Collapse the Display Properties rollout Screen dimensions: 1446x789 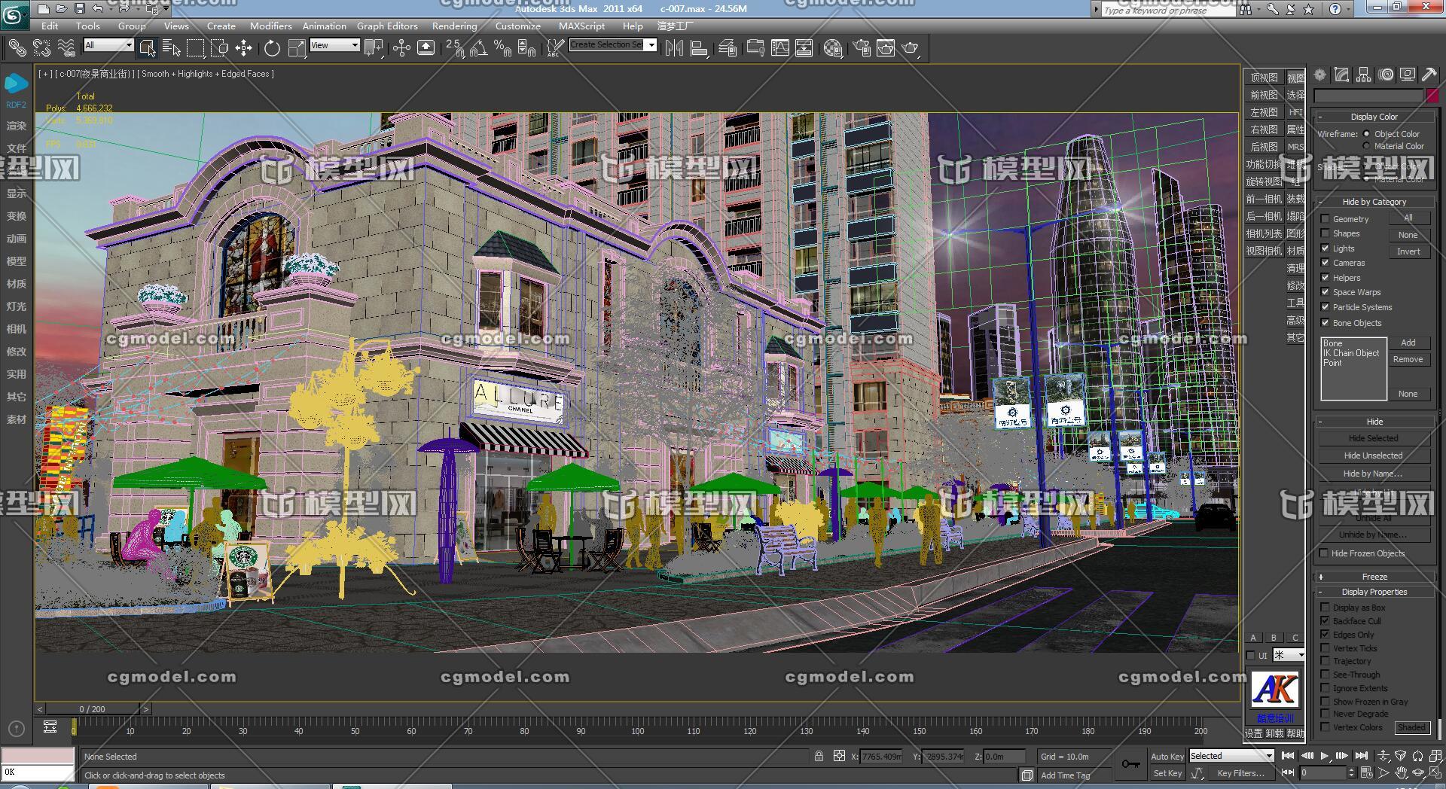coord(1374,592)
